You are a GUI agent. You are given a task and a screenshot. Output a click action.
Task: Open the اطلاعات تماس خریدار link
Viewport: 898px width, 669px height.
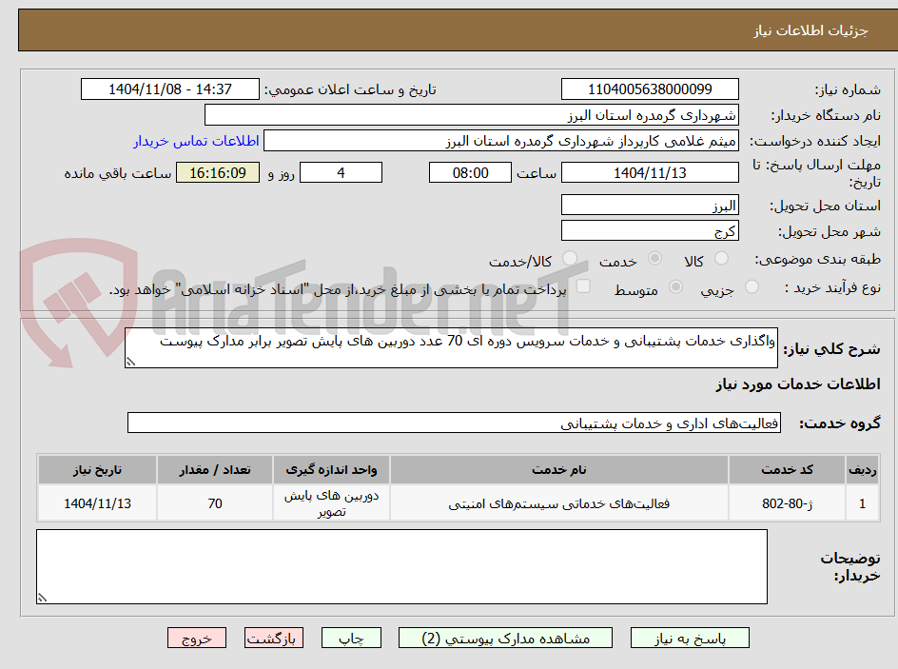(x=196, y=142)
